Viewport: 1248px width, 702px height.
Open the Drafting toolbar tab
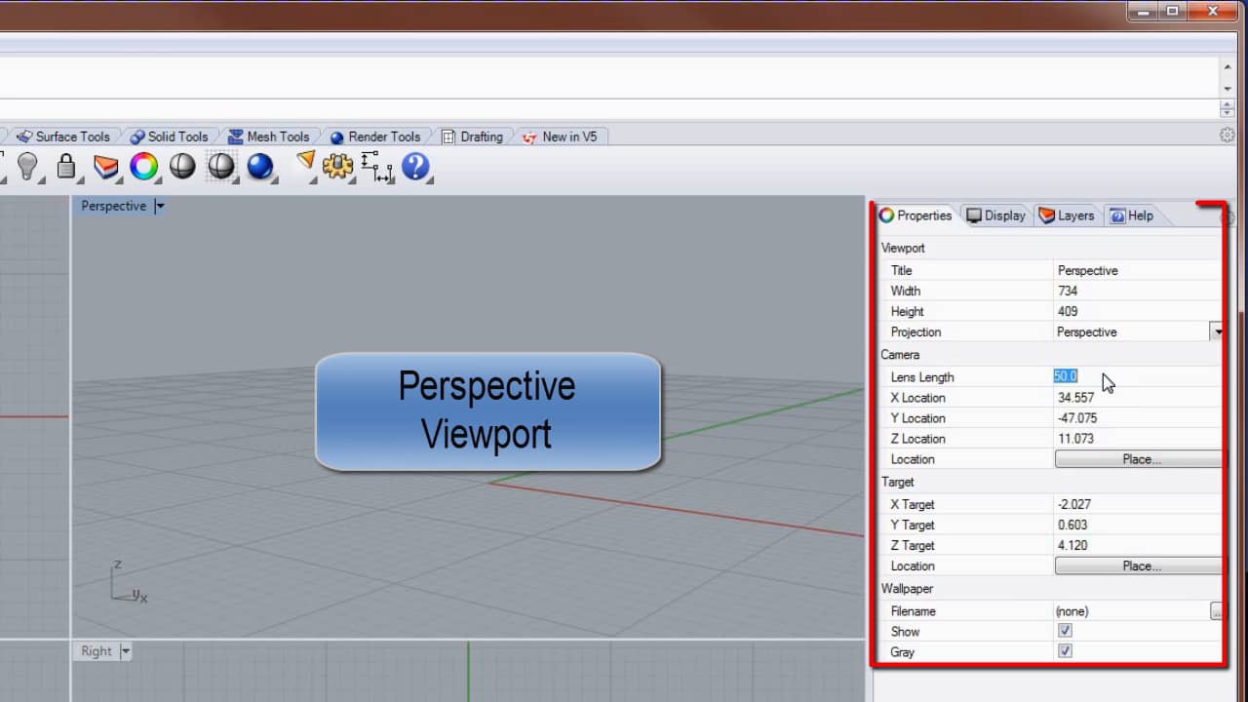tap(473, 136)
